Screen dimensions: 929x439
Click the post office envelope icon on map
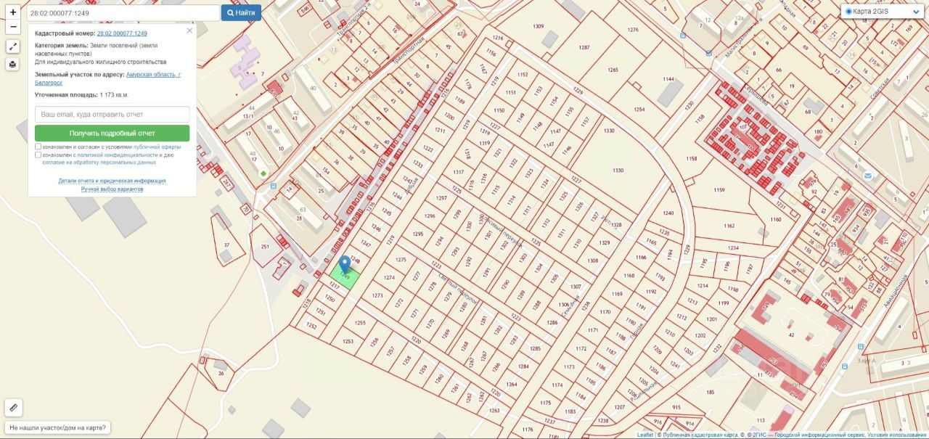pos(868,176)
